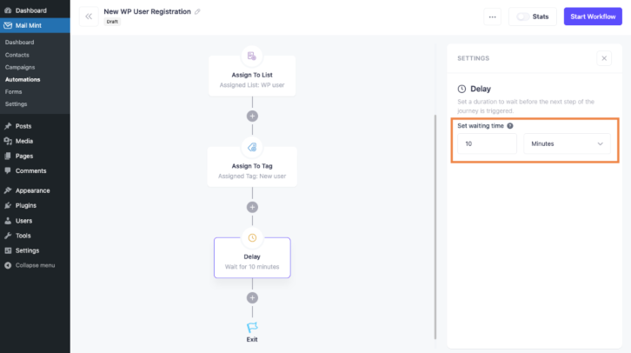The height and width of the screenshot is (353, 631).
Task: Open the Automations submenu item
Action: (23, 80)
